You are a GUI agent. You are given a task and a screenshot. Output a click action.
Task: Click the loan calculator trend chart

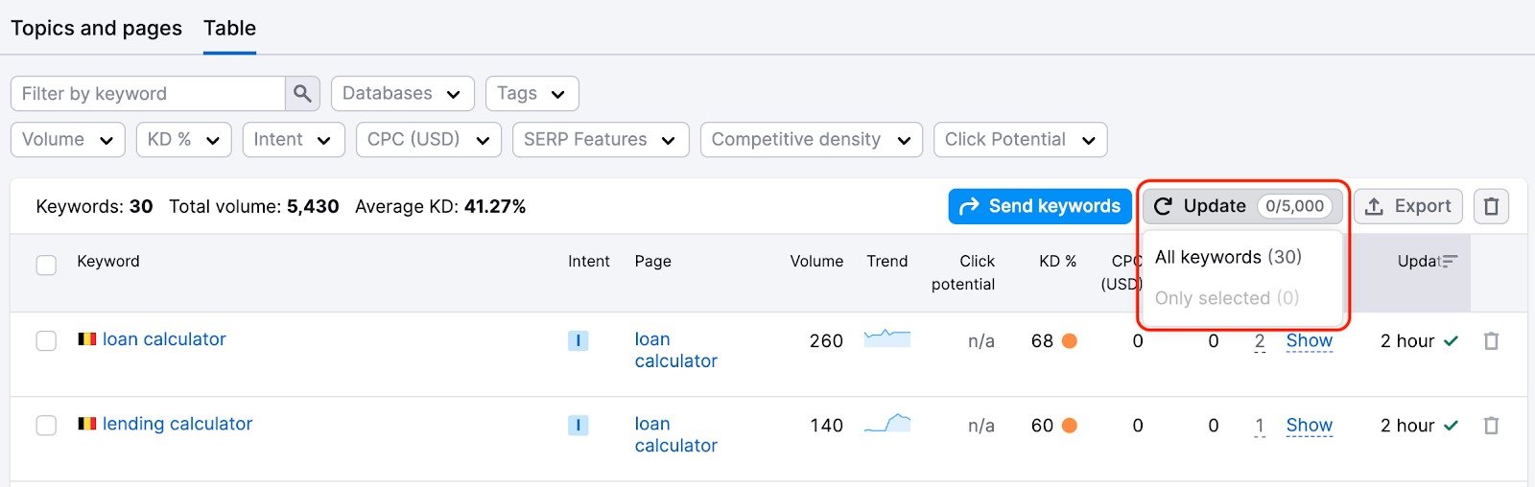pos(886,338)
